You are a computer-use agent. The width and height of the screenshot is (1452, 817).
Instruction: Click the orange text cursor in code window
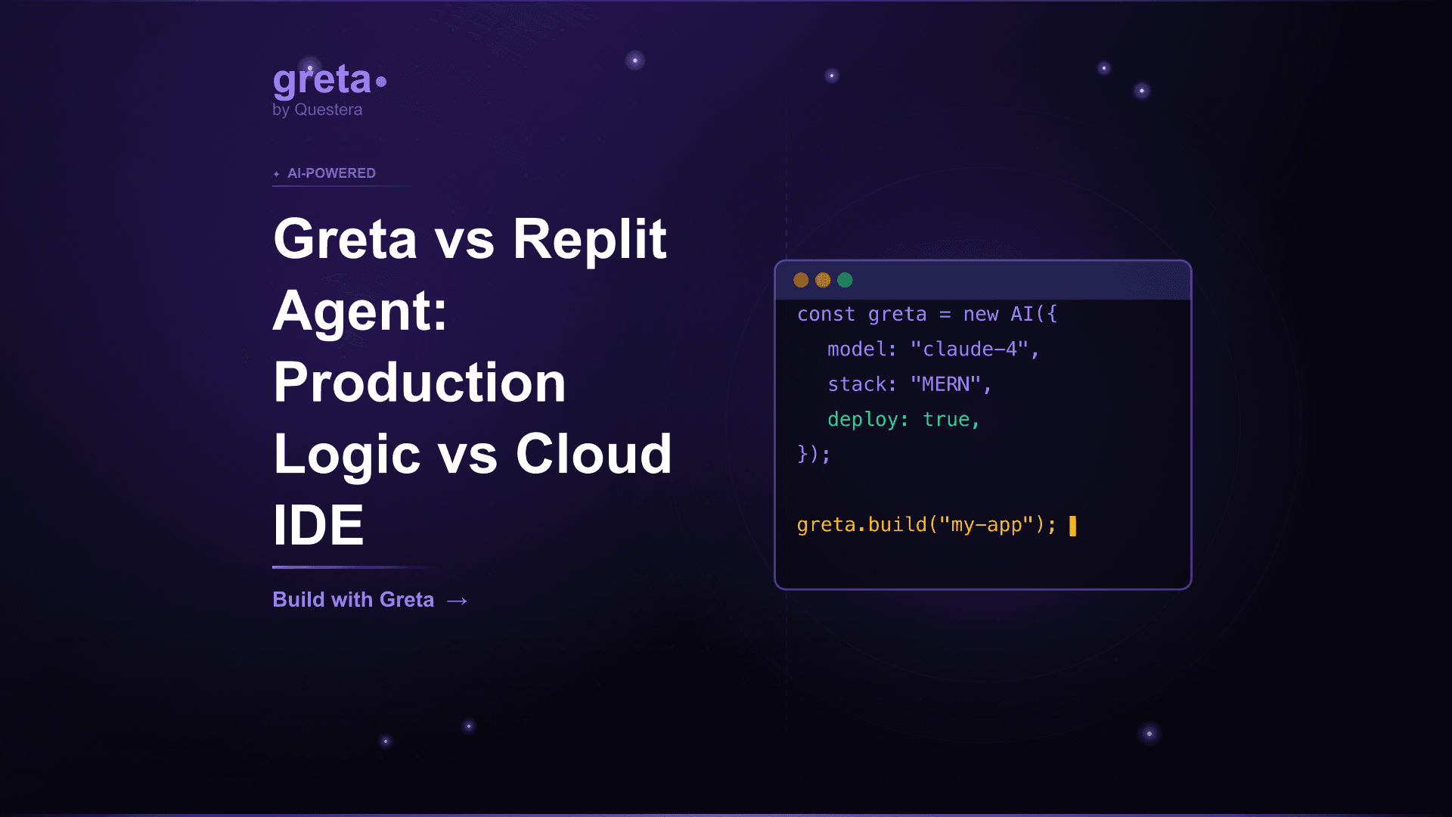(x=1072, y=526)
